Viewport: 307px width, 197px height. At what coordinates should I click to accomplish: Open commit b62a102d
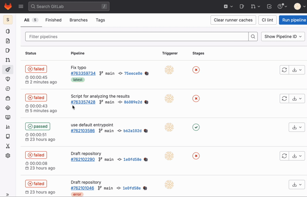point(132,131)
